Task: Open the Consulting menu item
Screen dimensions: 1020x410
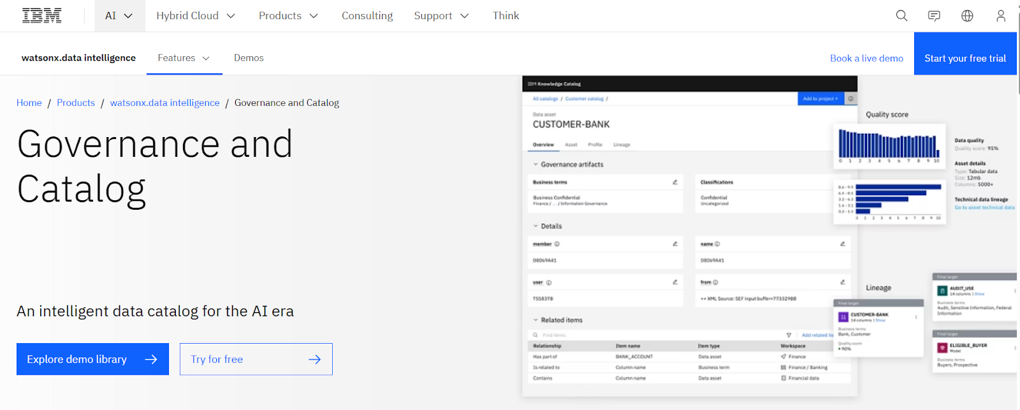Action: [x=367, y=15]
